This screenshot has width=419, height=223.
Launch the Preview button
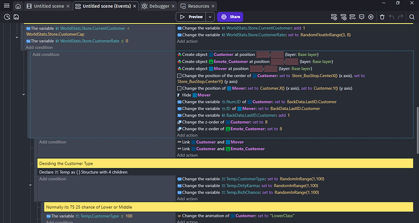[x=191, y=17]
